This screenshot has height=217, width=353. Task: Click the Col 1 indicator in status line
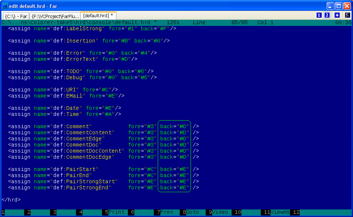pyautogui.click(x=265, y=22)
